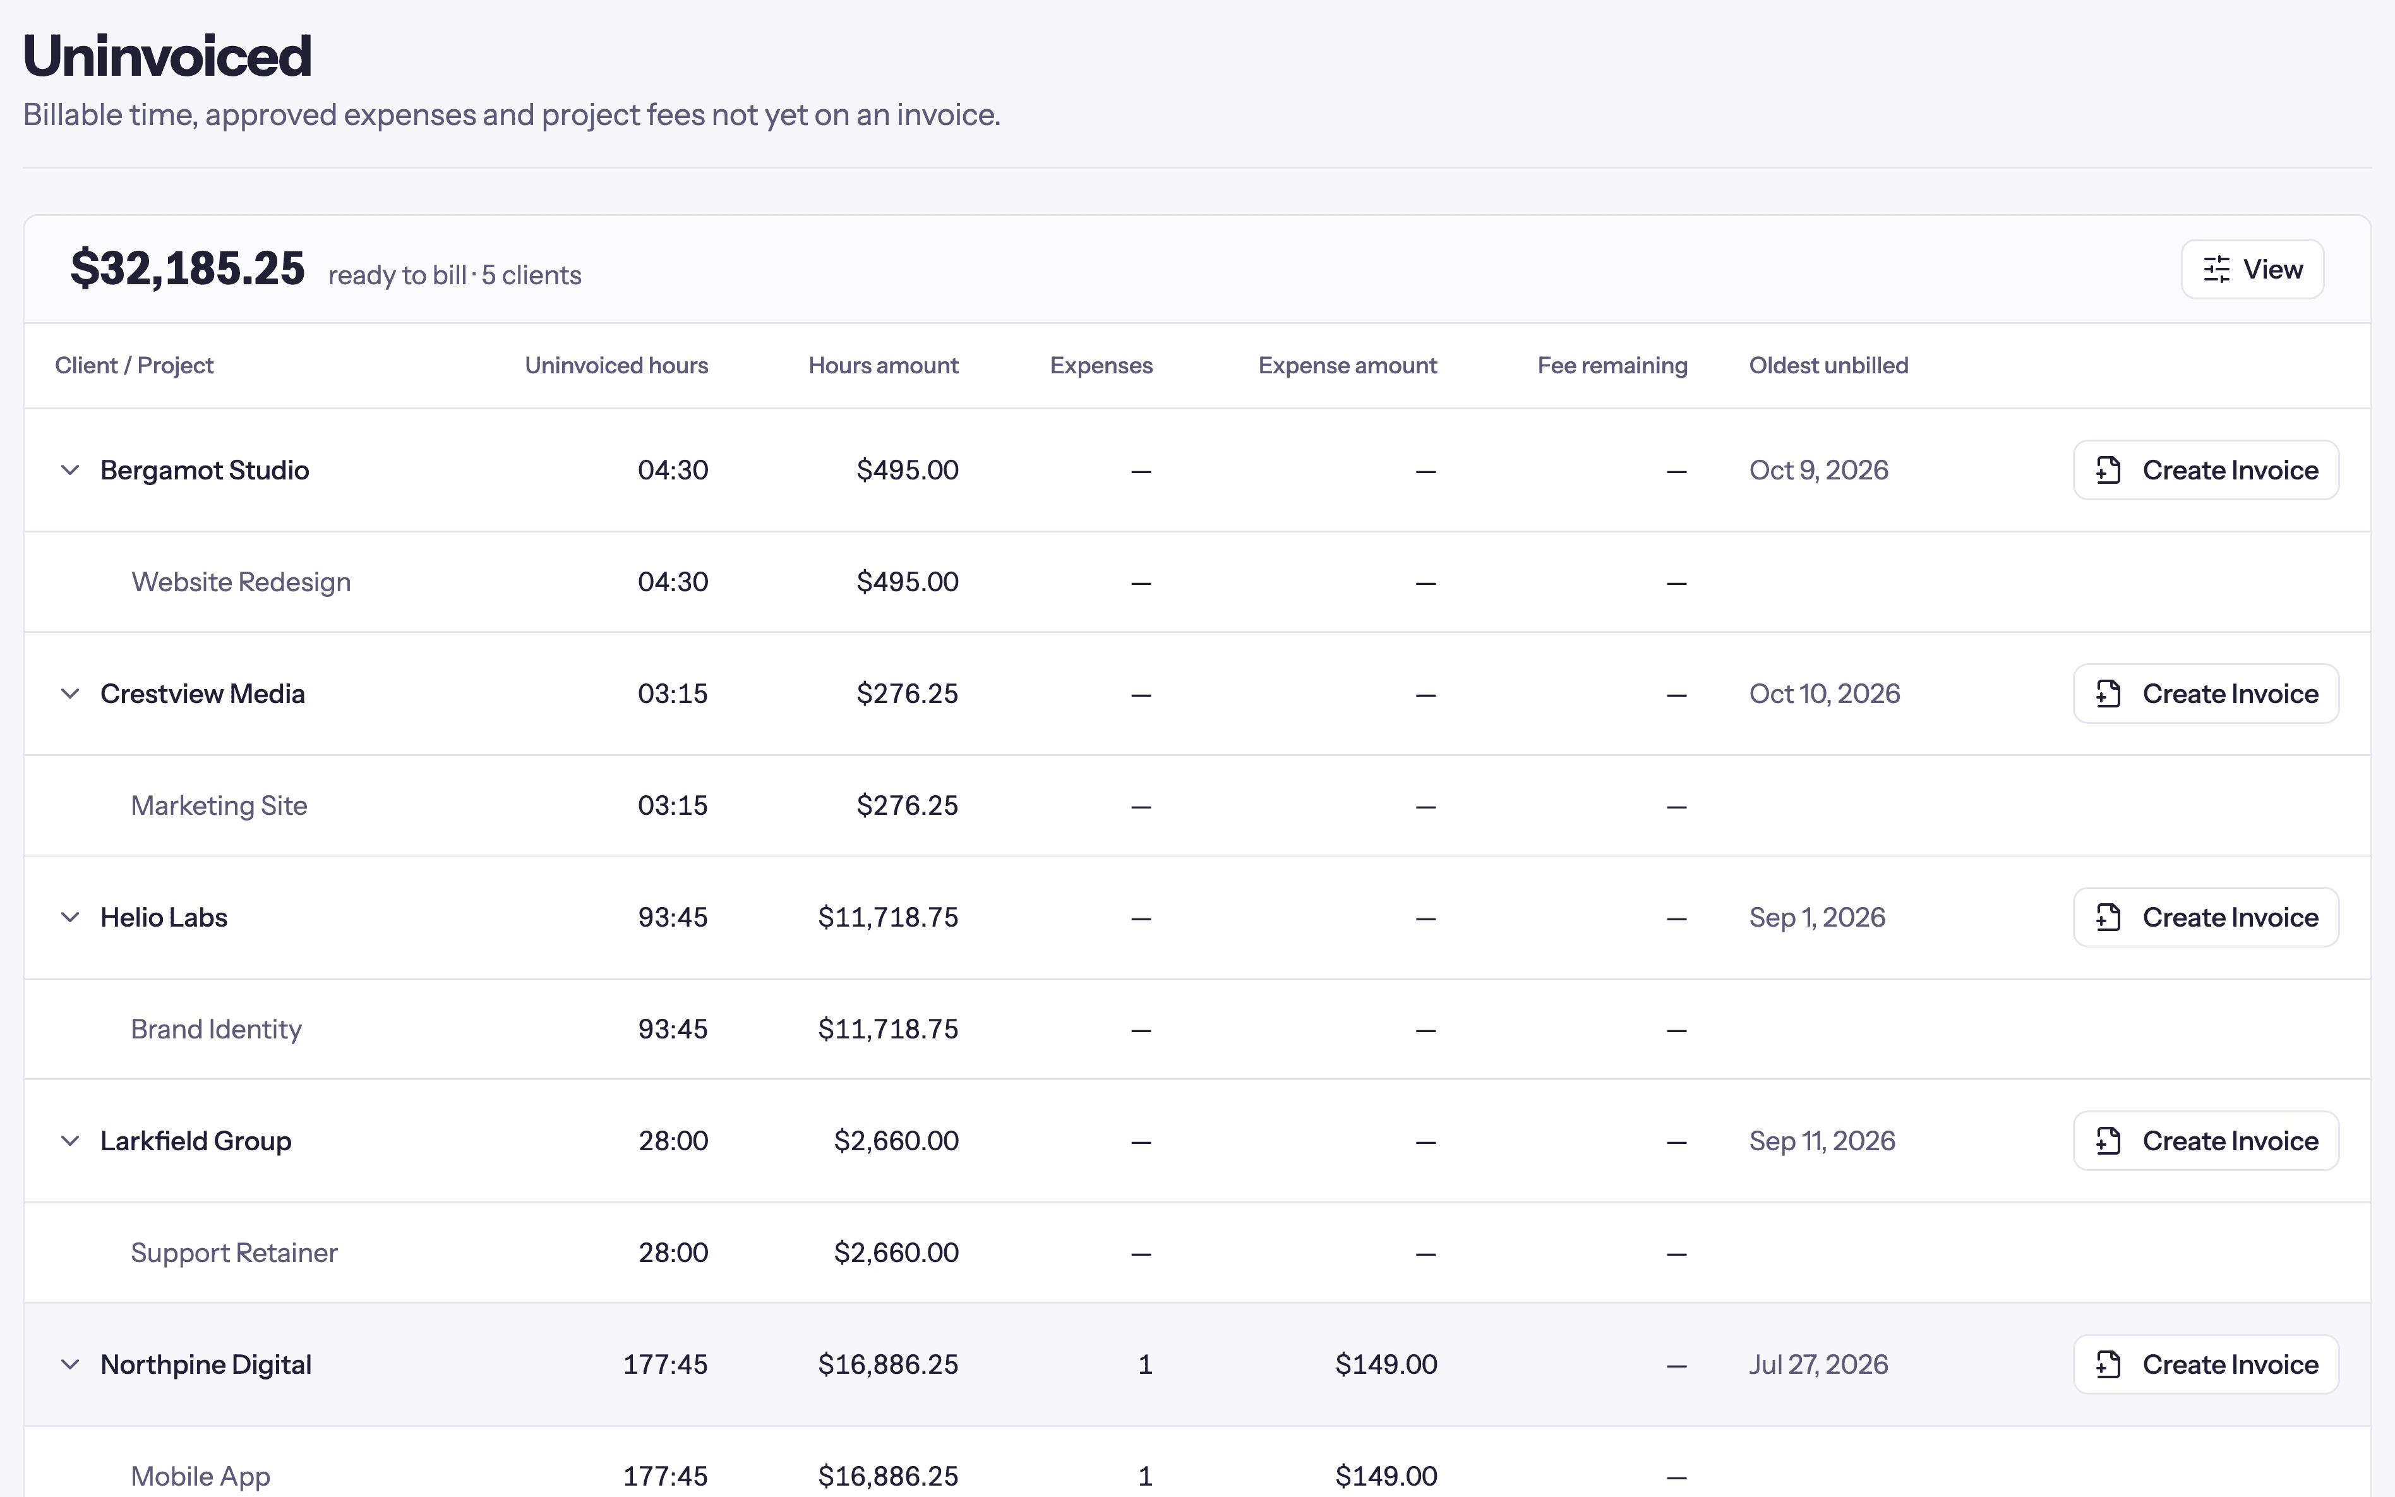The image size is (2395, 1497).
Task: Collapse the Crestview Media row chevron
Action: 69,694
